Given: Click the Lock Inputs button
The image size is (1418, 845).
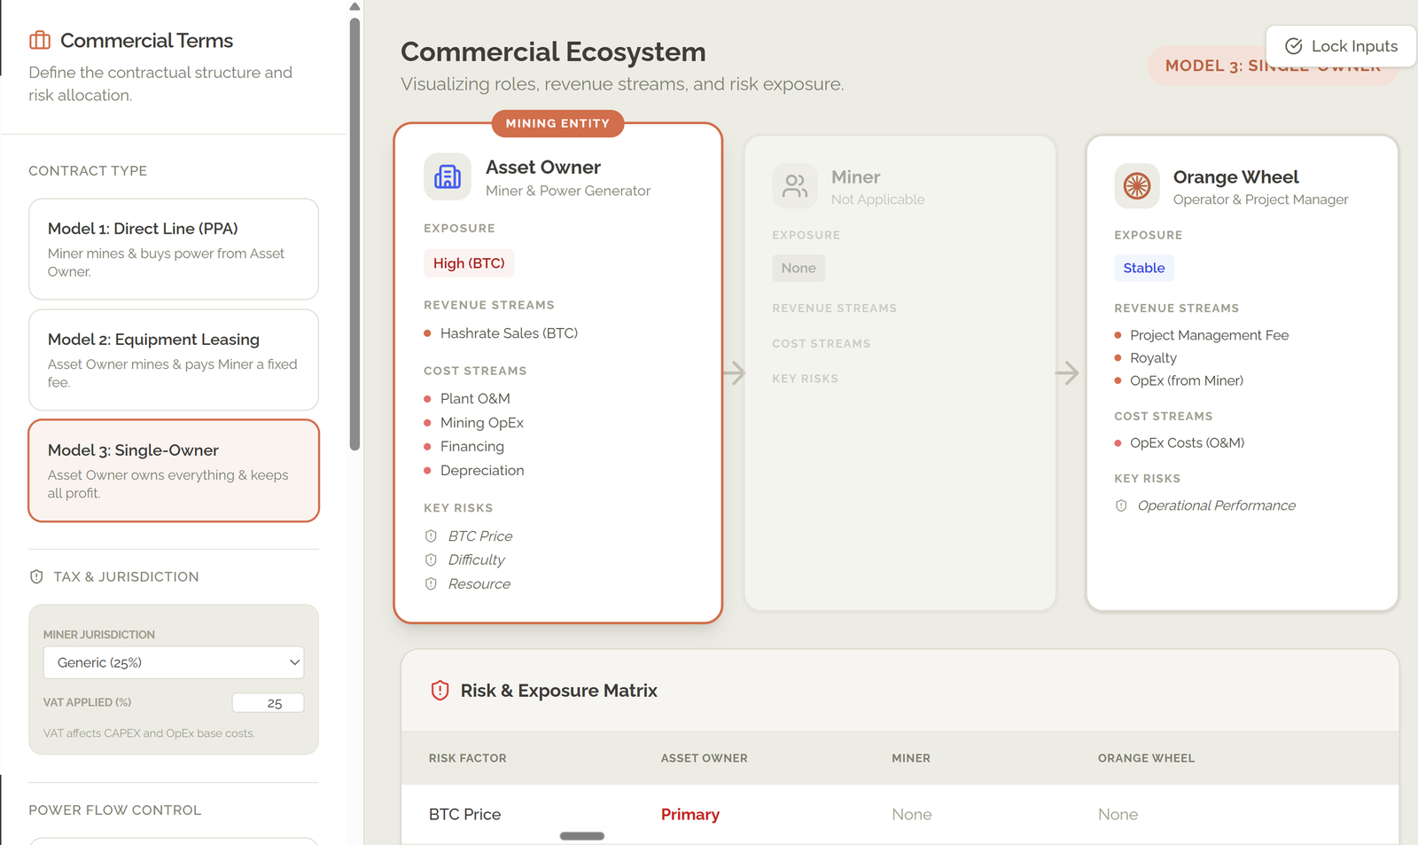Looking at the screenshot, I should click(x=1341, y=46).
